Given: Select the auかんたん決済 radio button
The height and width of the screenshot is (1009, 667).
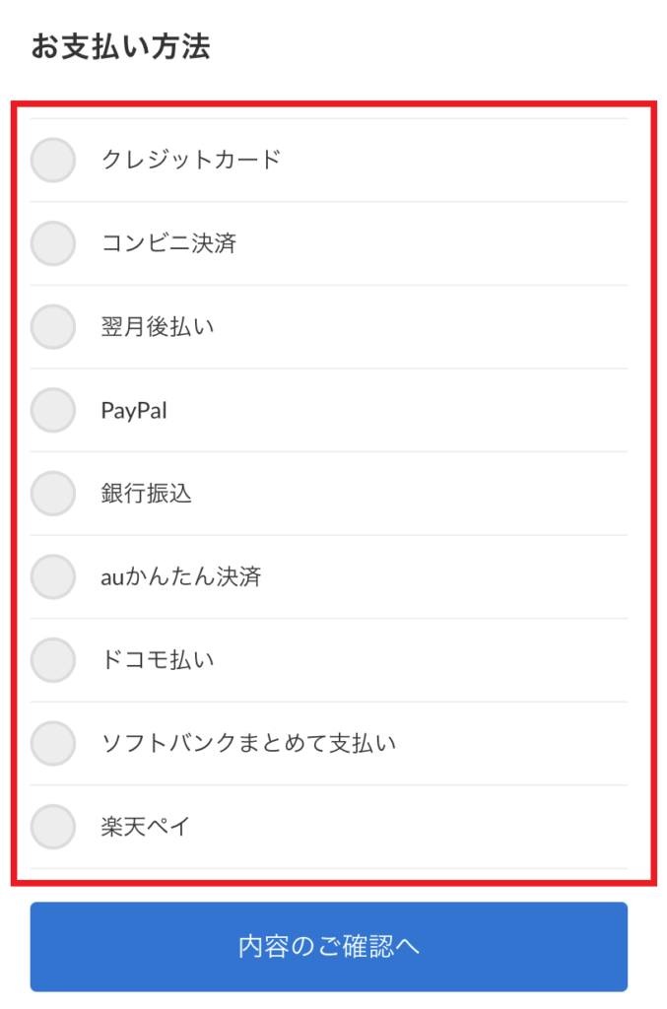Looking at the screenshot, I should tap(53, 576).
